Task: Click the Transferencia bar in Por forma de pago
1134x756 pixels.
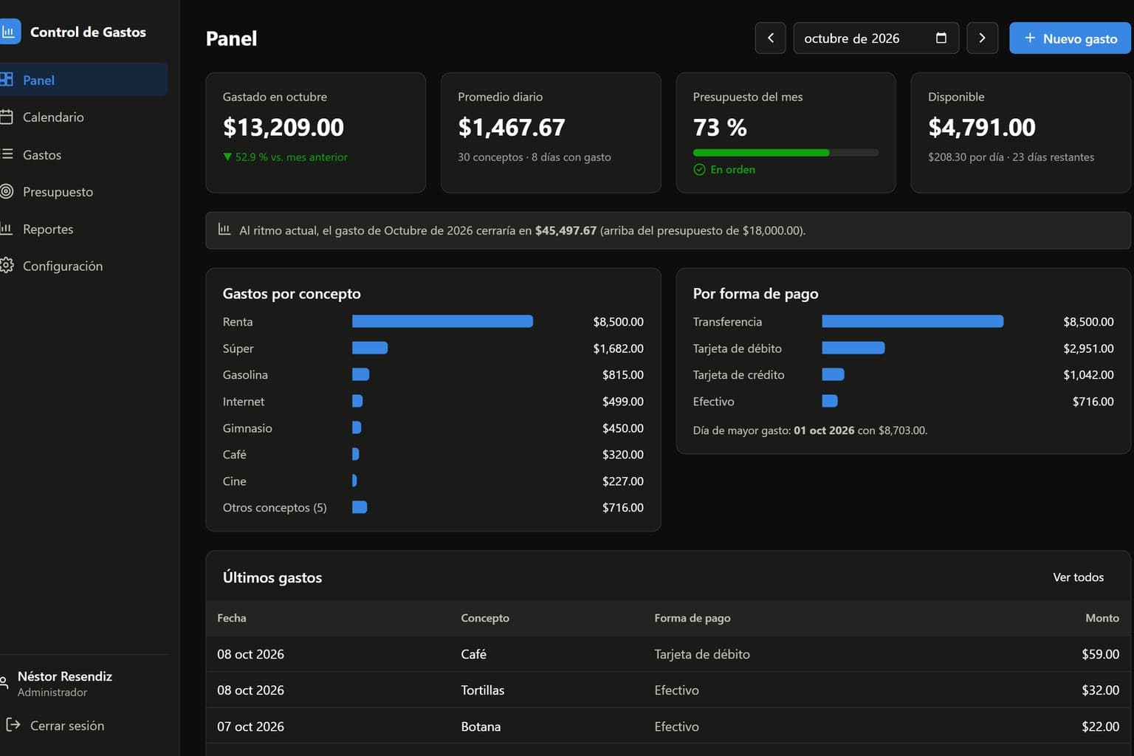Action: point(913,321)
